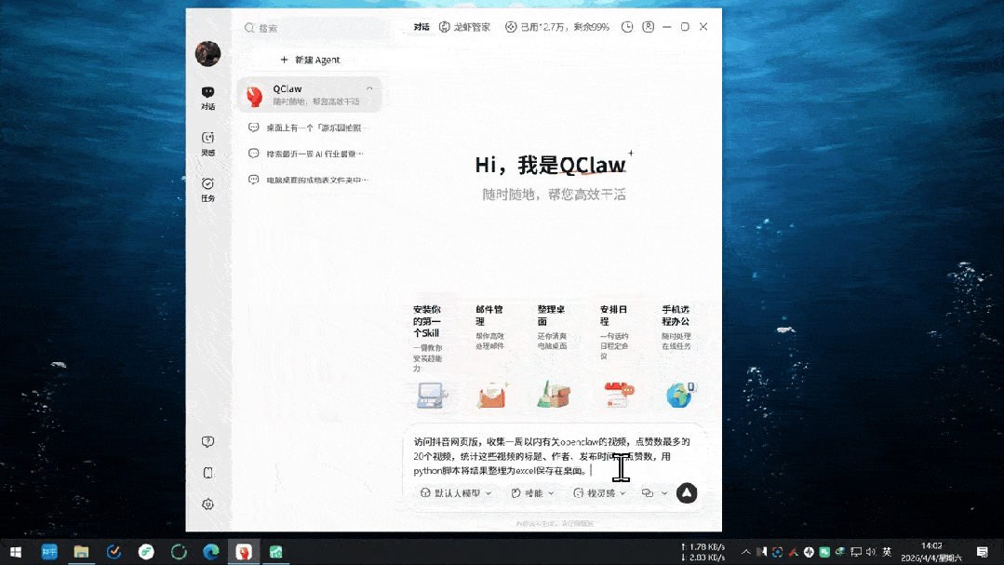The image size is (1004, 565).
Task: Open the 任务 tasks section in the sidebar
Action: [x=207, y=190]
